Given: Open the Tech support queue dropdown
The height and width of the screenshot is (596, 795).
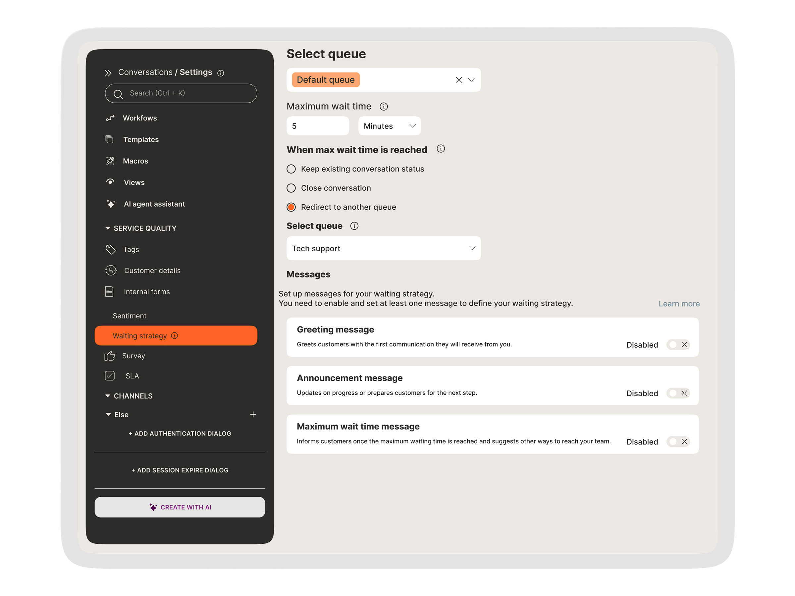Looking at the screenshot, I should click(x=383, y=248).
